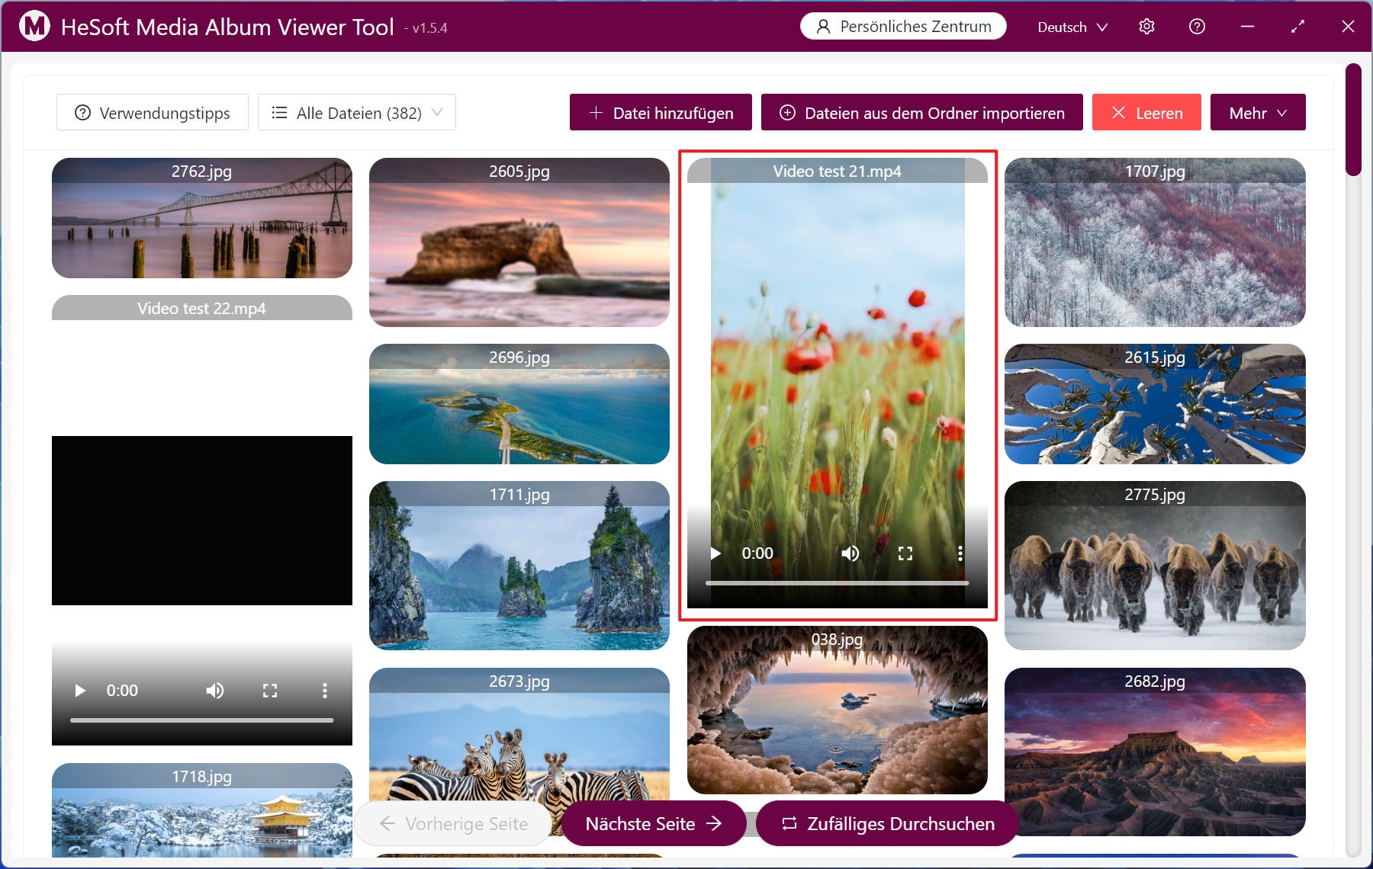Expand the Mehr dropdown menu
The width and height of the screenshot is (1373, 869).
pos(1258,113)
